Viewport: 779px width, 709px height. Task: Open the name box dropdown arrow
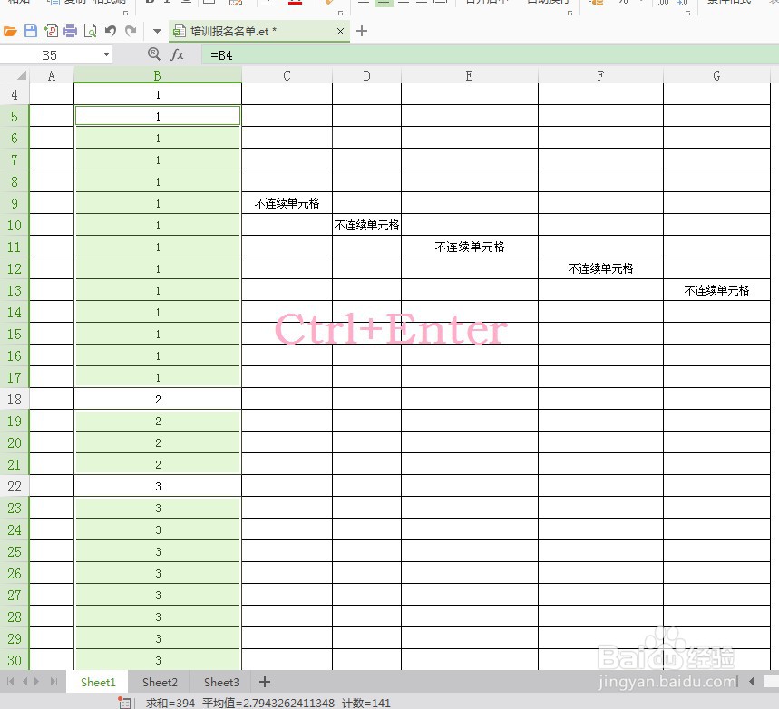pyautogui.click(x=106, y=54)
